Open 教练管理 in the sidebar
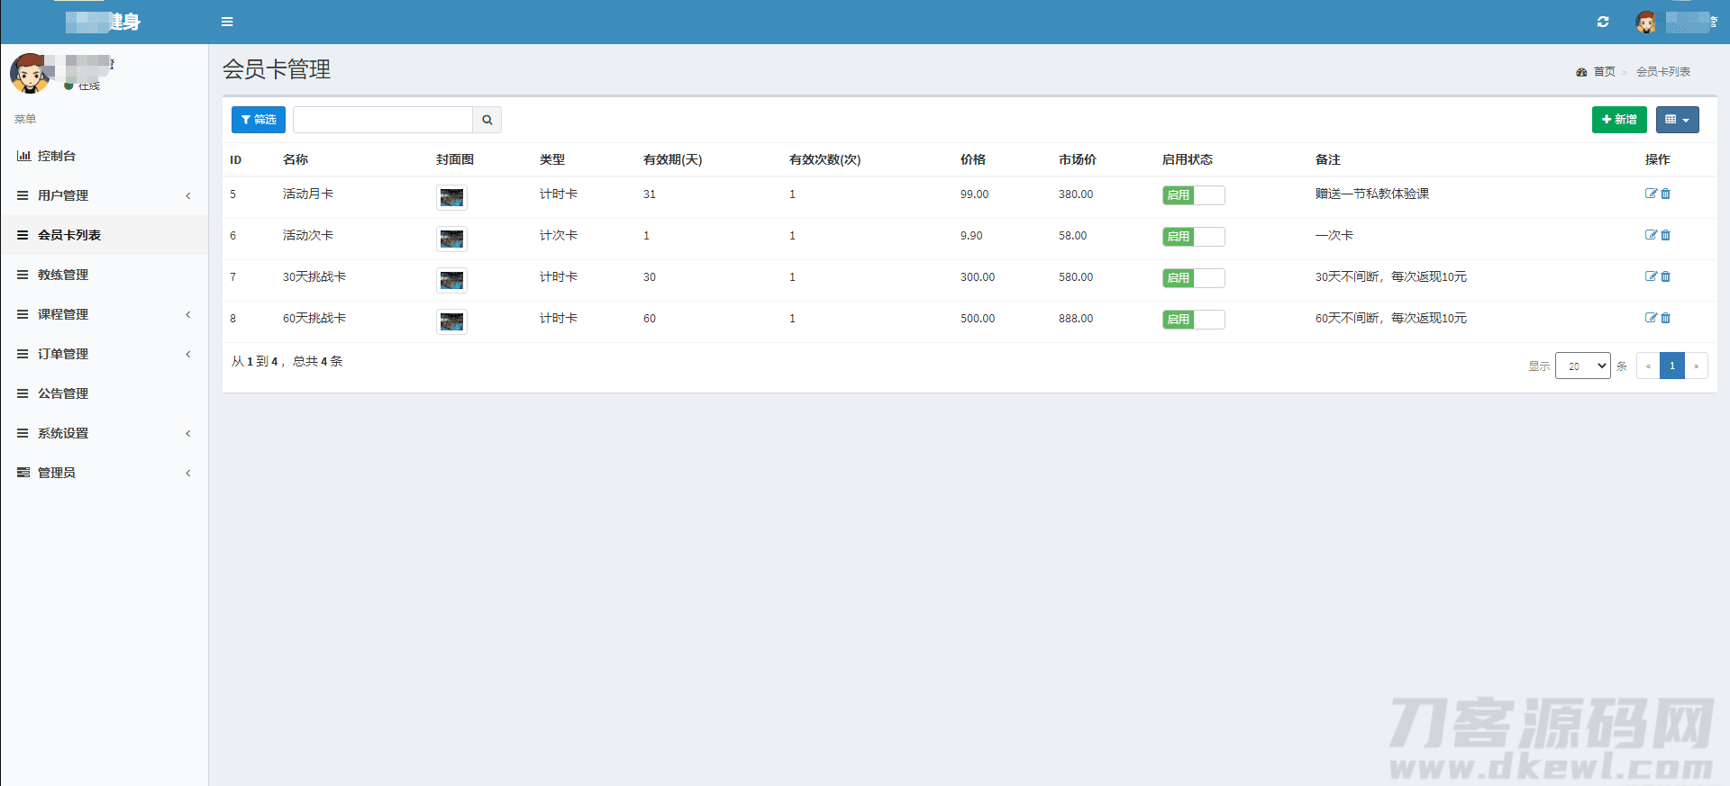The width and height of the screenshot is (1730, 786). tap(63, 275)
